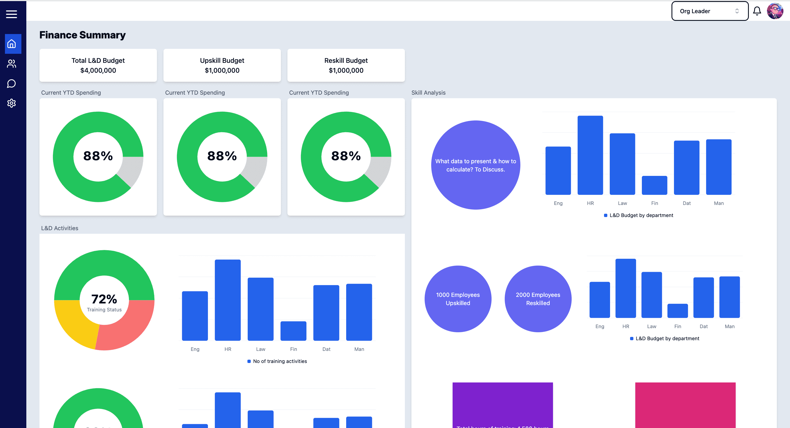
Task: Click the What data to present circle
Action: click(476, 165)
